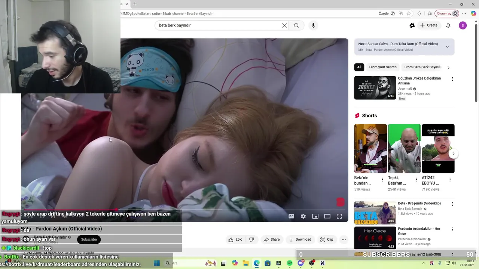Screen dimensions: 479x269
Task: Toggle theater mode on the player
Action: (327, 216)
